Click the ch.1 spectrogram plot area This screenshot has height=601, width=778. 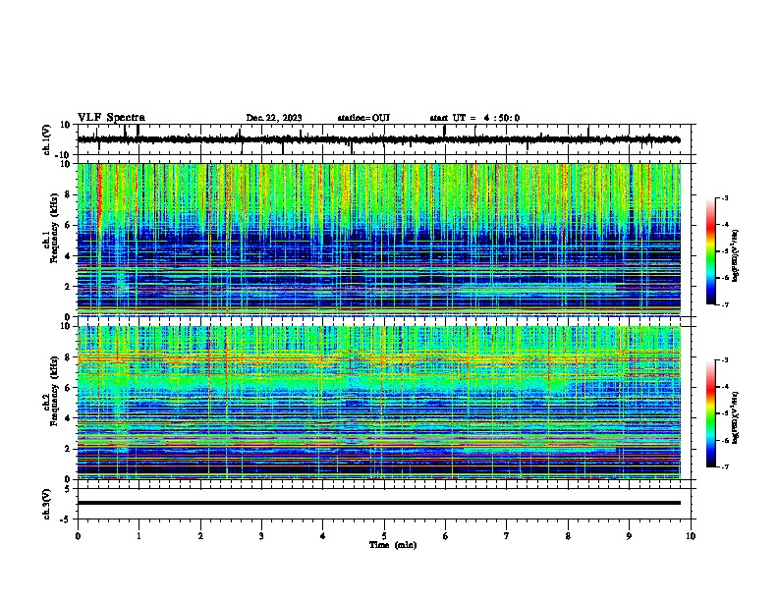click(x=379, y=240)
